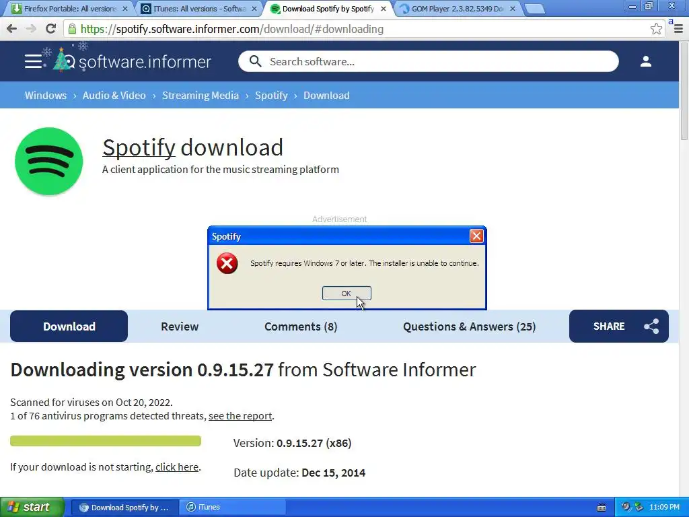The width and height of the screenshot is (689, 517).
Task: Go to the Spotify breadcrumb
Action: 271,96
